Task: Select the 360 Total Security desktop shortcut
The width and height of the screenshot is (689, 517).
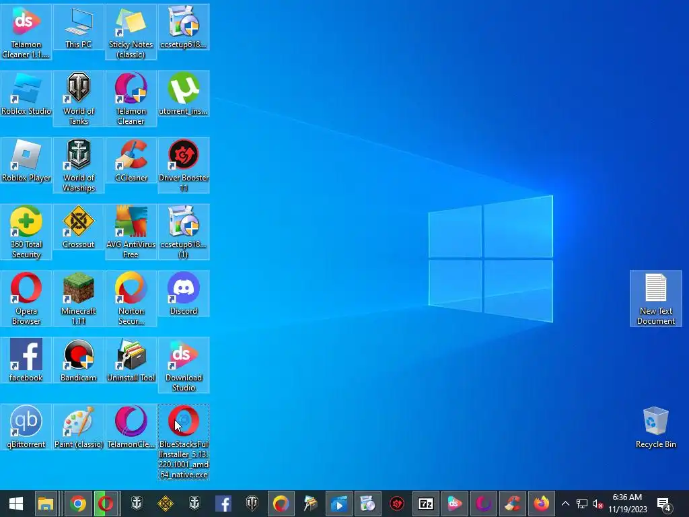Action: coord(26,232)
